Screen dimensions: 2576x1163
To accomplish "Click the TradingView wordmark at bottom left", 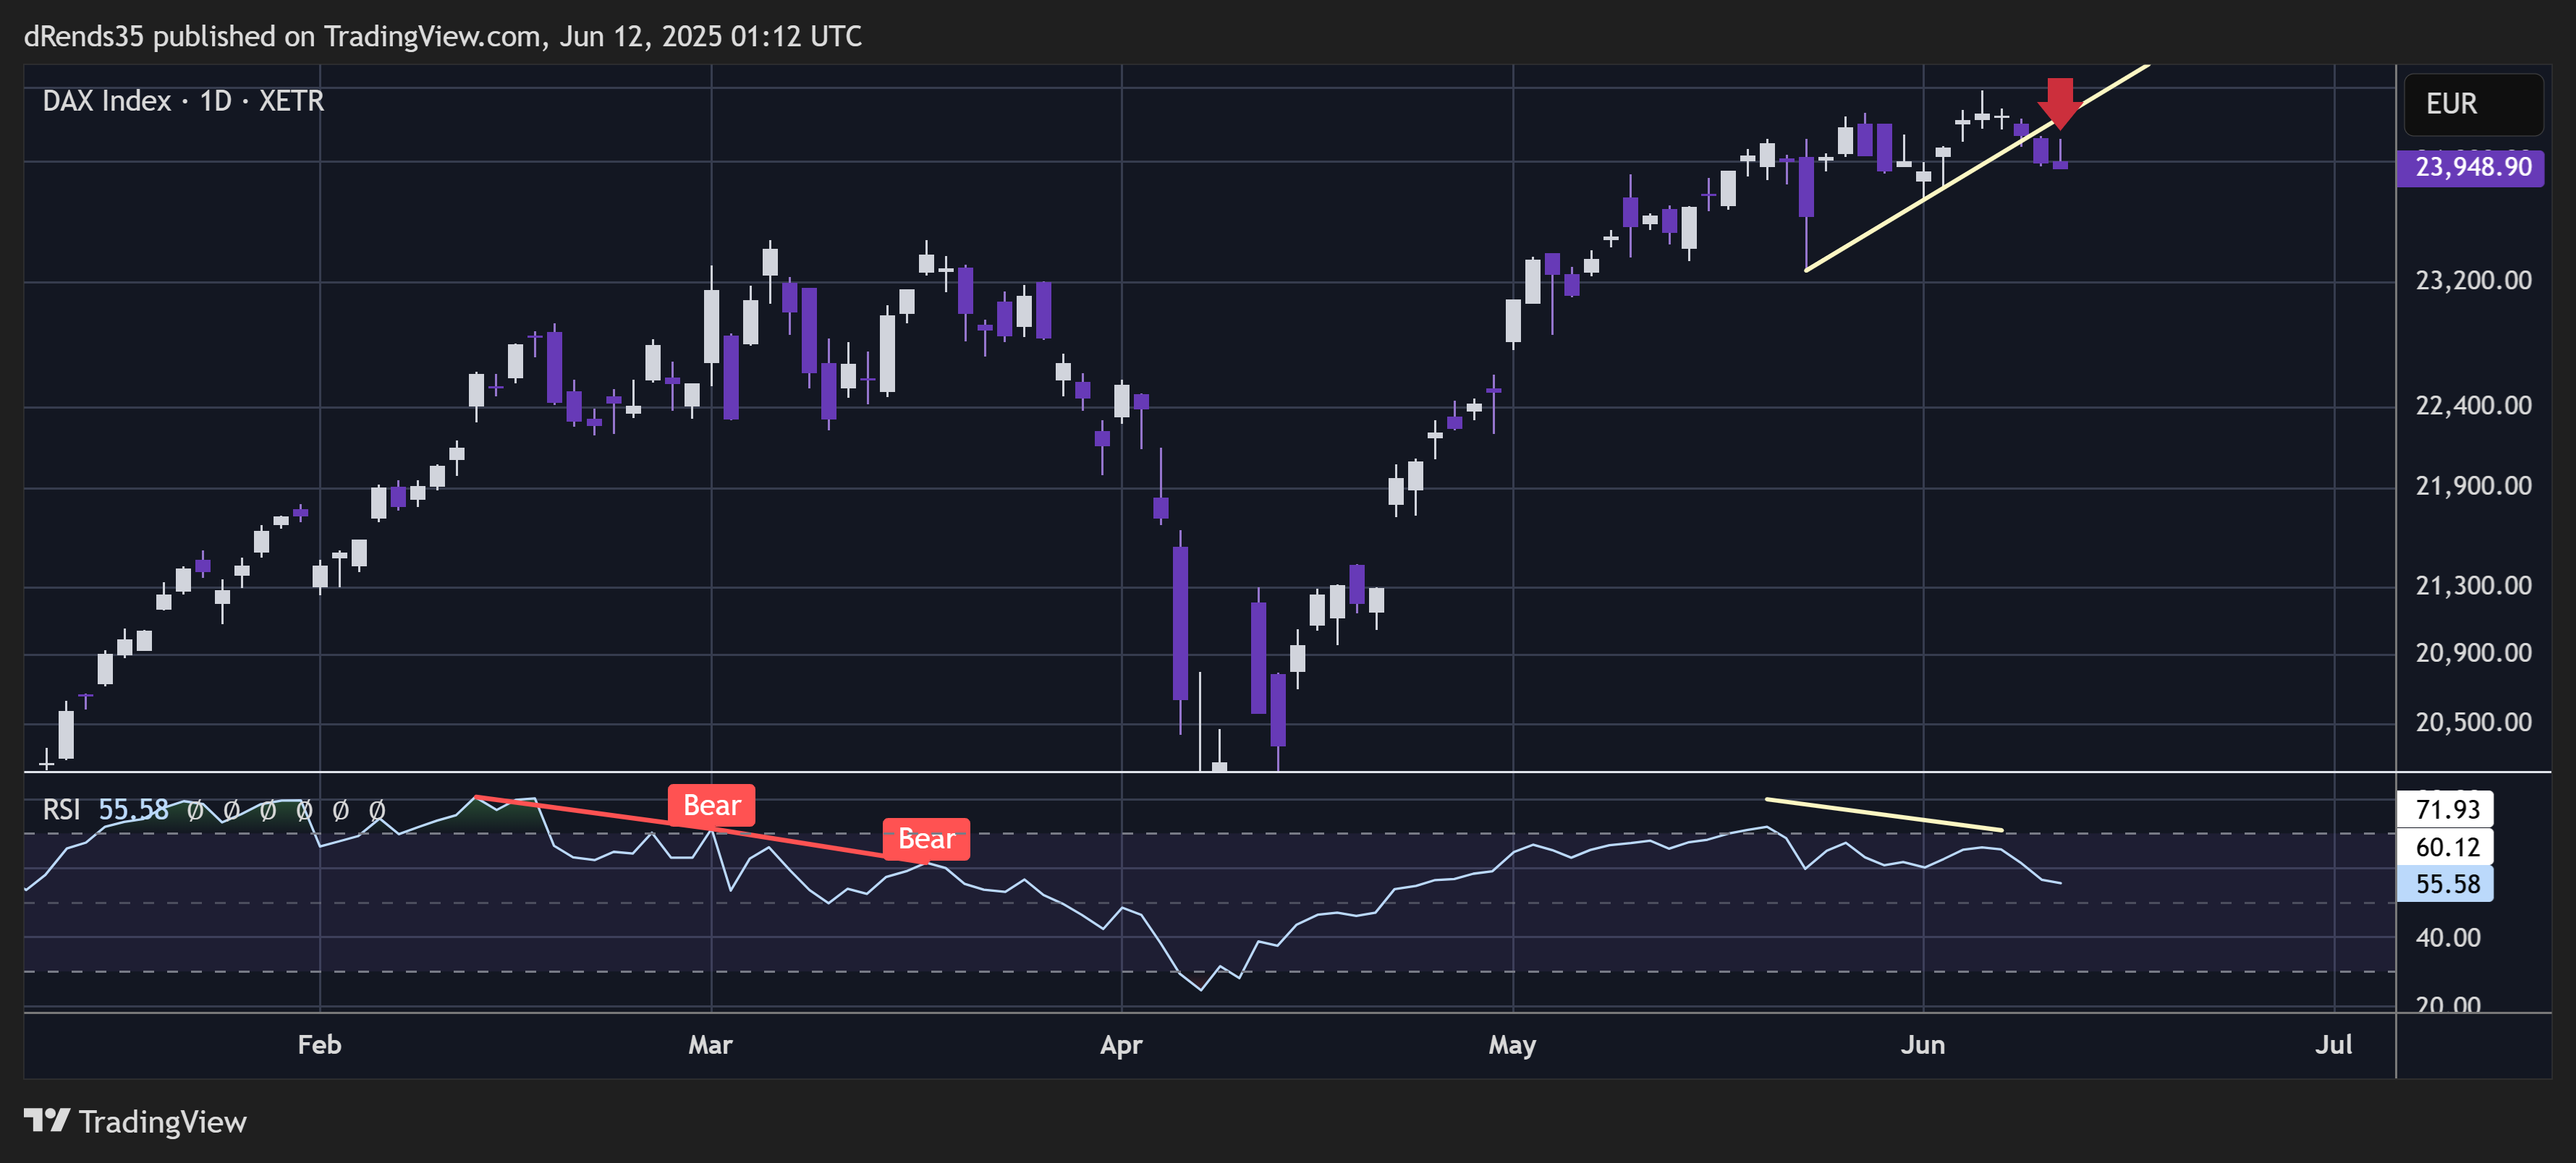I will click(162, 1122).
